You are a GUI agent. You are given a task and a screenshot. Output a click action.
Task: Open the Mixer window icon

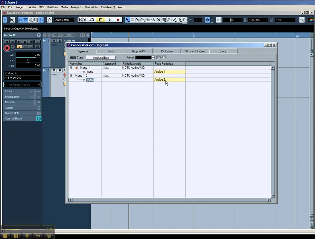point(41,20)
